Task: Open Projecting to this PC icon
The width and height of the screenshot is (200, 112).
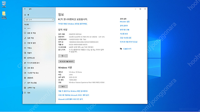Action: point(25,63)
